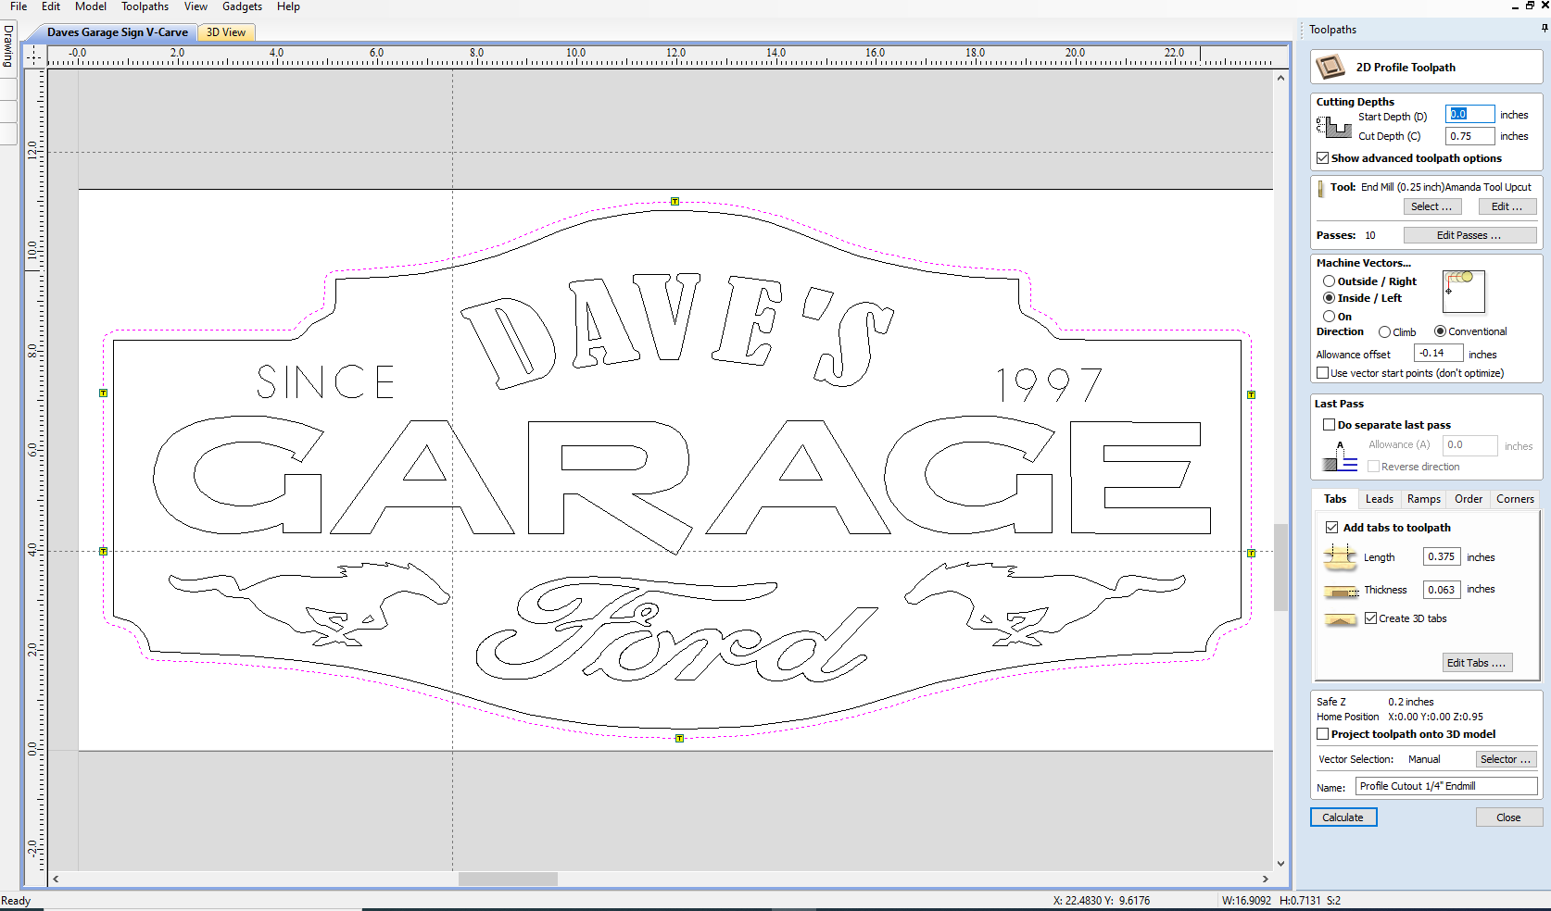Viewport: 1551px width, 911px height.
Task: Toggle Show advanced toolpath options
Action: [1323, 158]
